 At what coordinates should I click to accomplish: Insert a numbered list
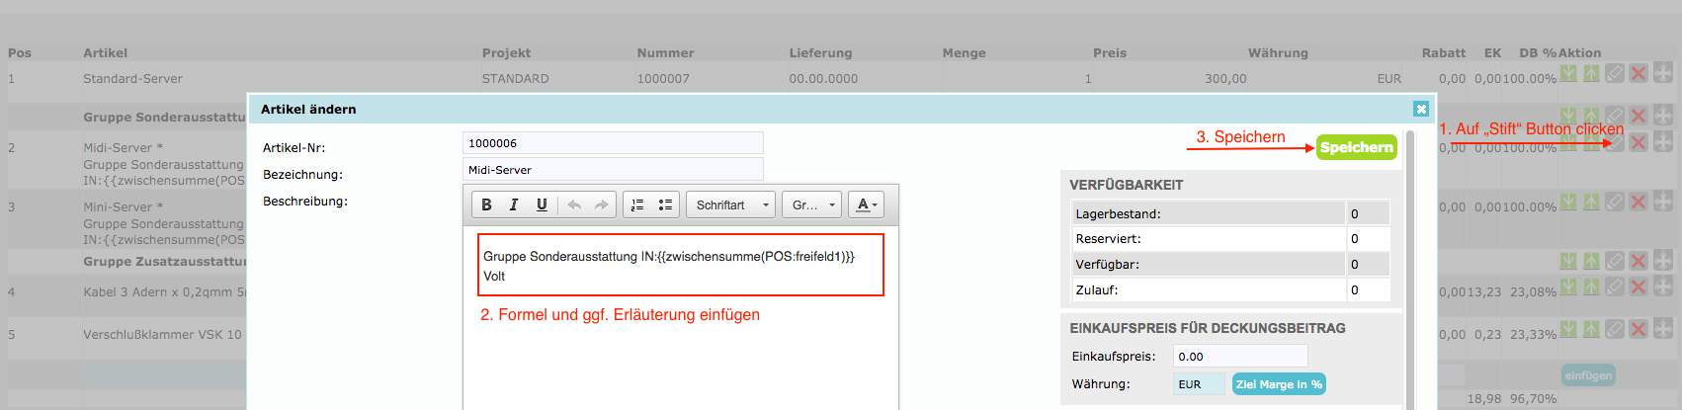[x=637, y=205]
